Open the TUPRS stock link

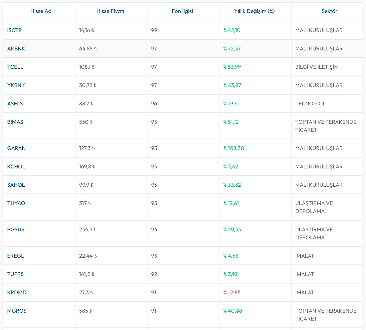click(x=15, y=274)
